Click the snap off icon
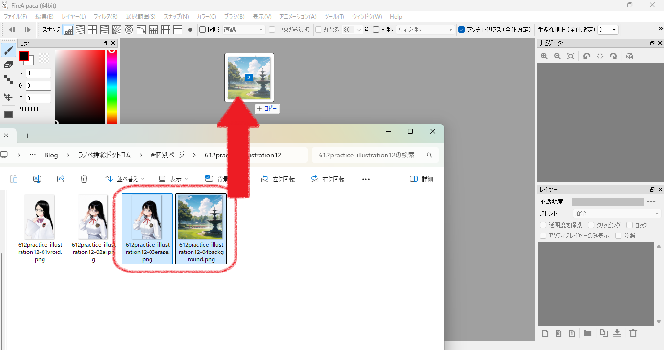 [x=68, y=30]
